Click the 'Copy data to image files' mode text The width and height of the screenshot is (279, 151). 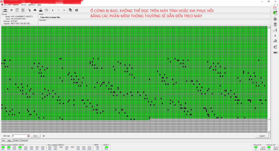(50, 17)
